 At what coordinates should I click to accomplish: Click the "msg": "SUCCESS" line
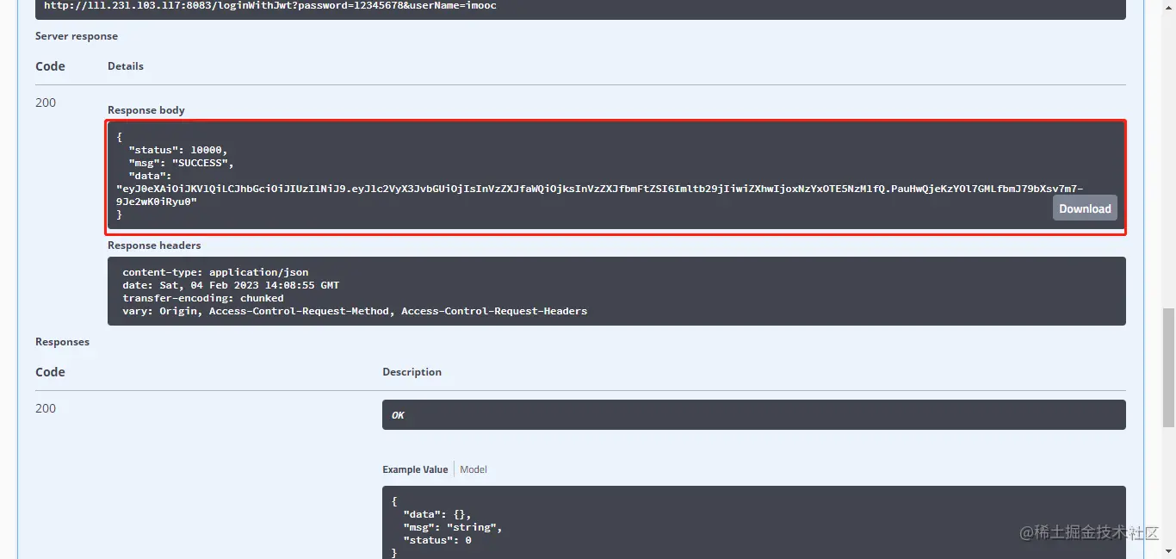tap(181, 163)
